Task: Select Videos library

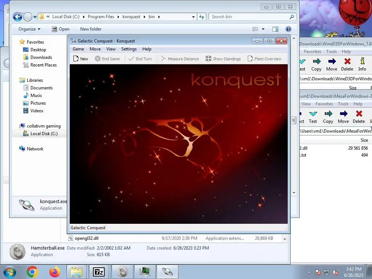Action: 37,110
